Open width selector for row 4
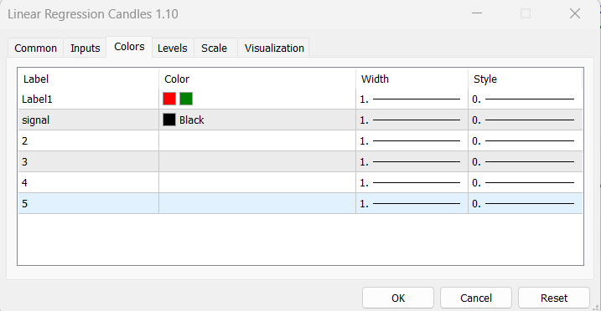 [x=412, y=182]
